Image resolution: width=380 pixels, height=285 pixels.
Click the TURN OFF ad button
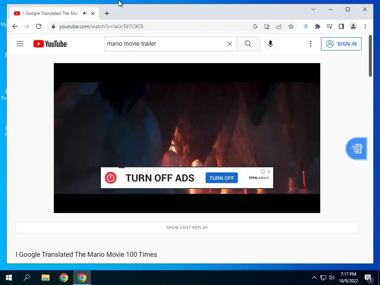222,178
